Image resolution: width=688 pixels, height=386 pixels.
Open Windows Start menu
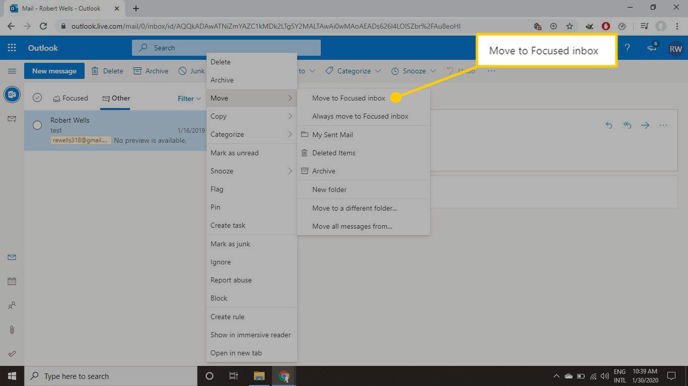[12, 376]
